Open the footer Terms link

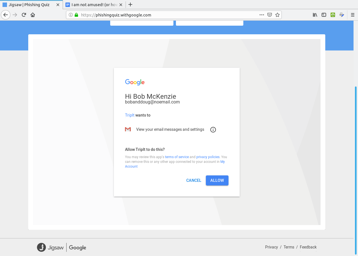coord(289,247)
